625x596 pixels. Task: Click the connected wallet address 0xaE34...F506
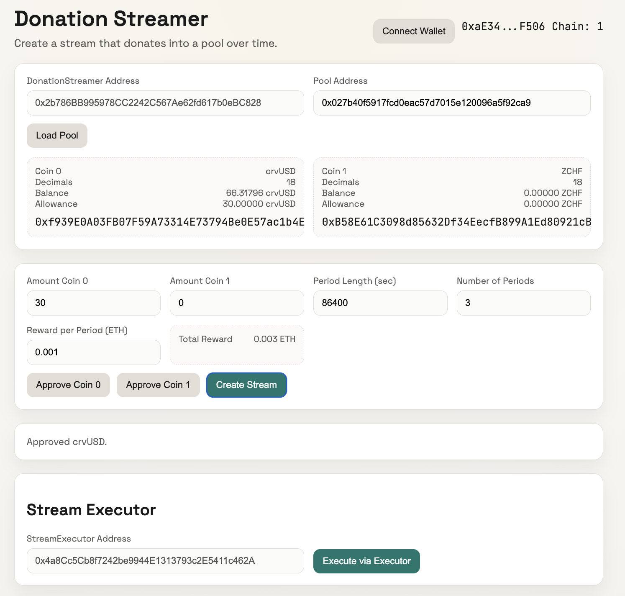coord(503,27)
